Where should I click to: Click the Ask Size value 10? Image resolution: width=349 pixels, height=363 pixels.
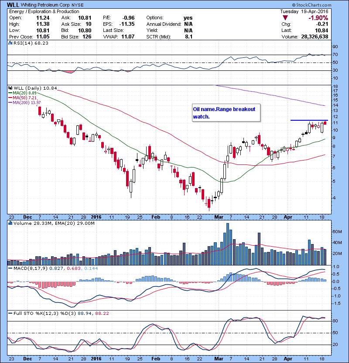point(89,24)
